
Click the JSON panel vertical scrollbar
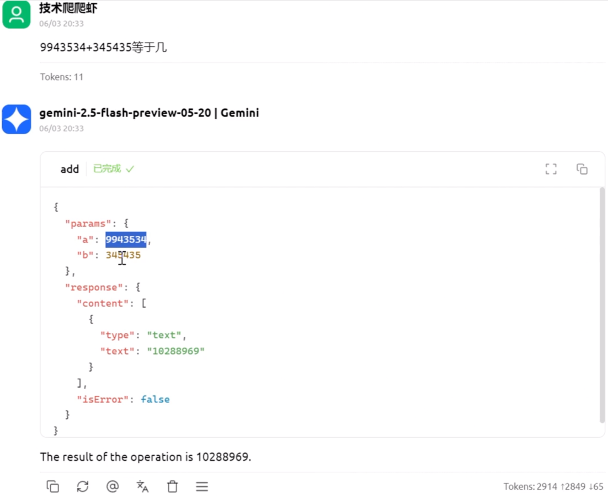(x=602, y=304)
